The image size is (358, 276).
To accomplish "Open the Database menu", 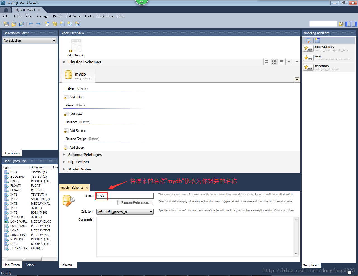I will [73, 16].
